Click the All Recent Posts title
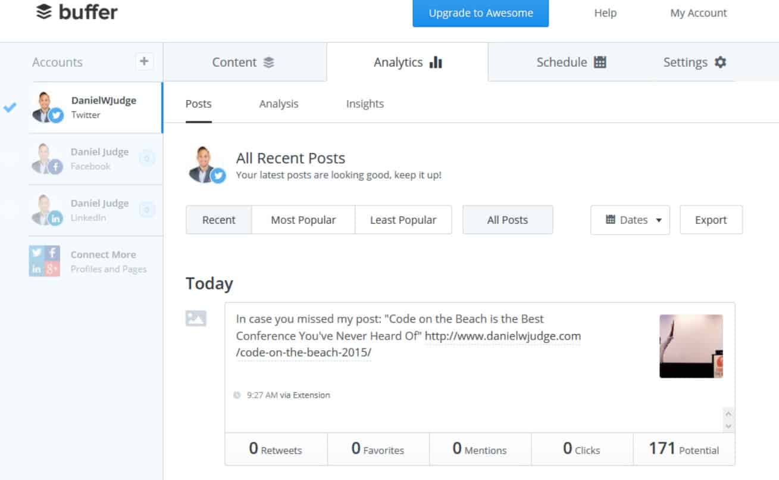 pos(290,158)
